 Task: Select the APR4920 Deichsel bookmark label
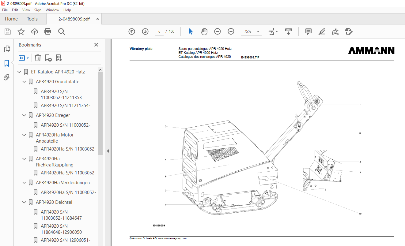[54, 202]
